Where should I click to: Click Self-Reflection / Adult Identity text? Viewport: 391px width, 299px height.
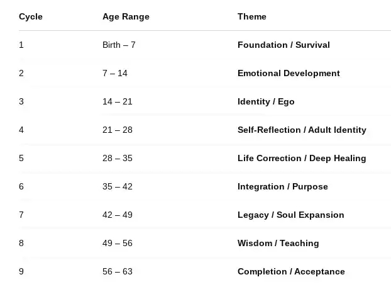pos(302,130)
